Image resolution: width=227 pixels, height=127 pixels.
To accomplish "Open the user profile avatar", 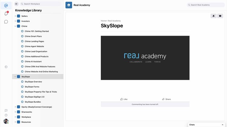I will (6, 121).
